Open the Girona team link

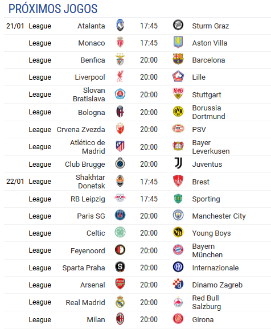pos(203,319)
